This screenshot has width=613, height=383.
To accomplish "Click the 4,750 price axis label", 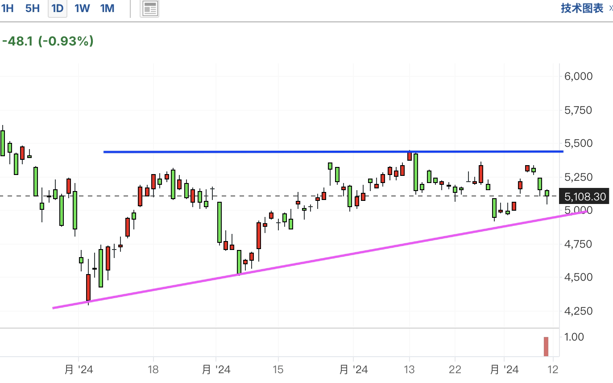I will coord(578,244).
